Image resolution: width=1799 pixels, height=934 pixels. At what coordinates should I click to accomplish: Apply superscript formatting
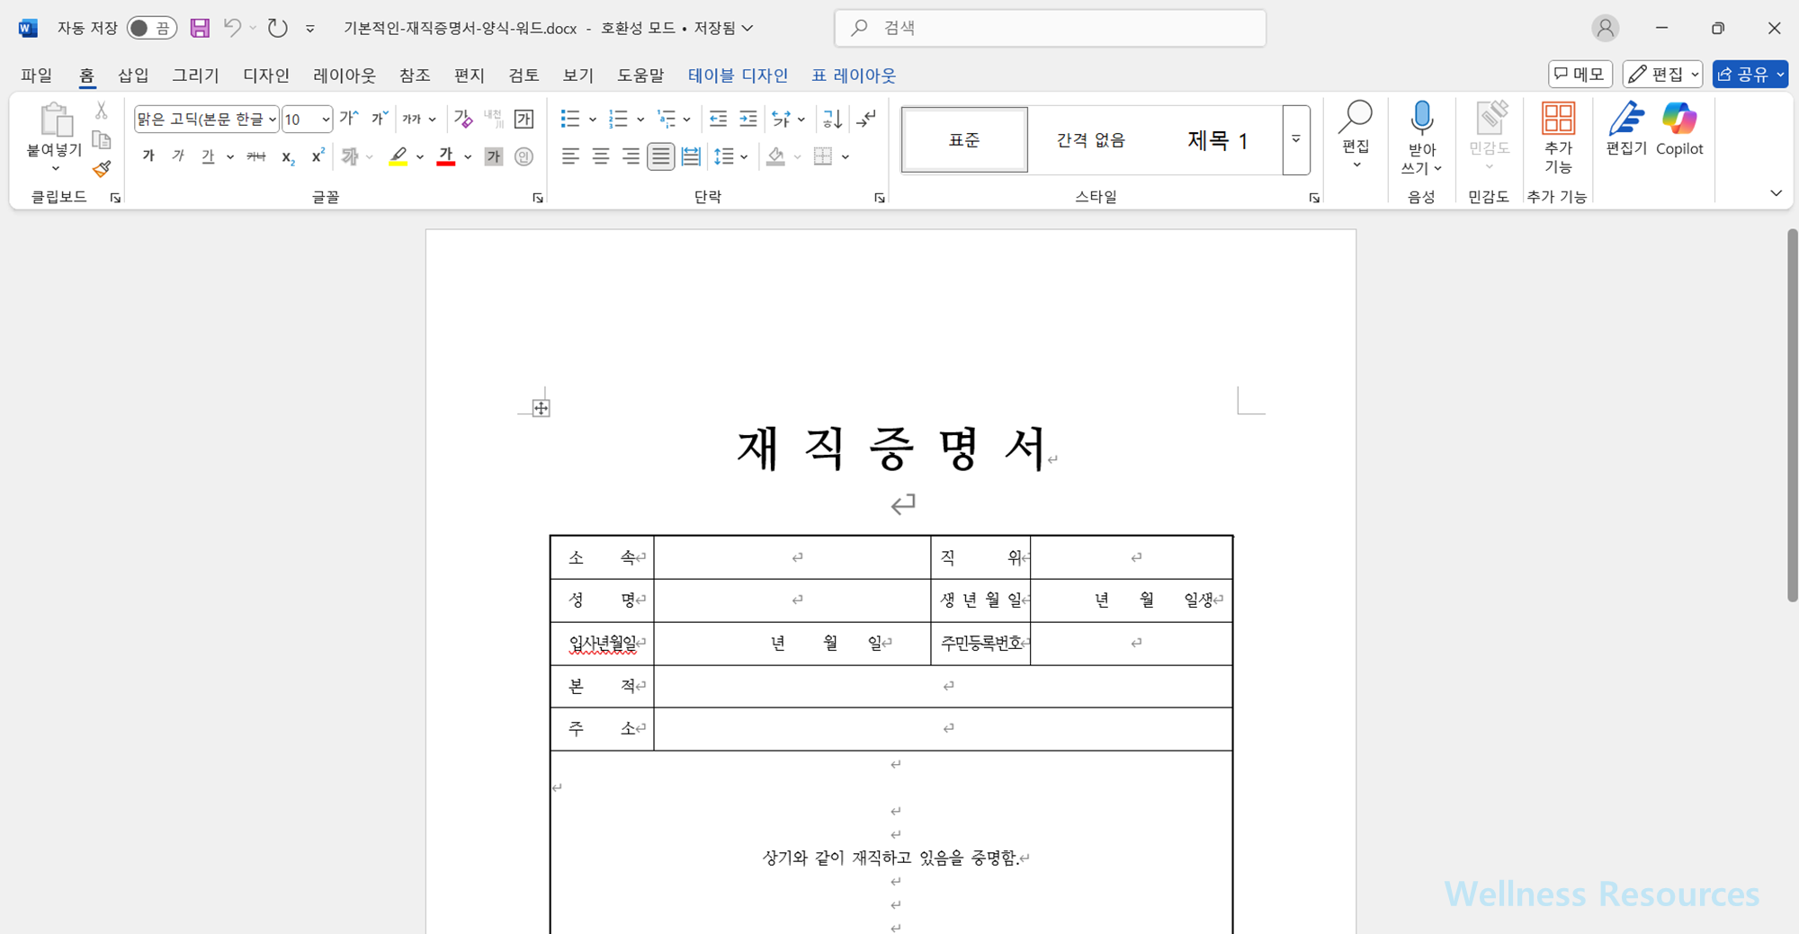(318, 156)
